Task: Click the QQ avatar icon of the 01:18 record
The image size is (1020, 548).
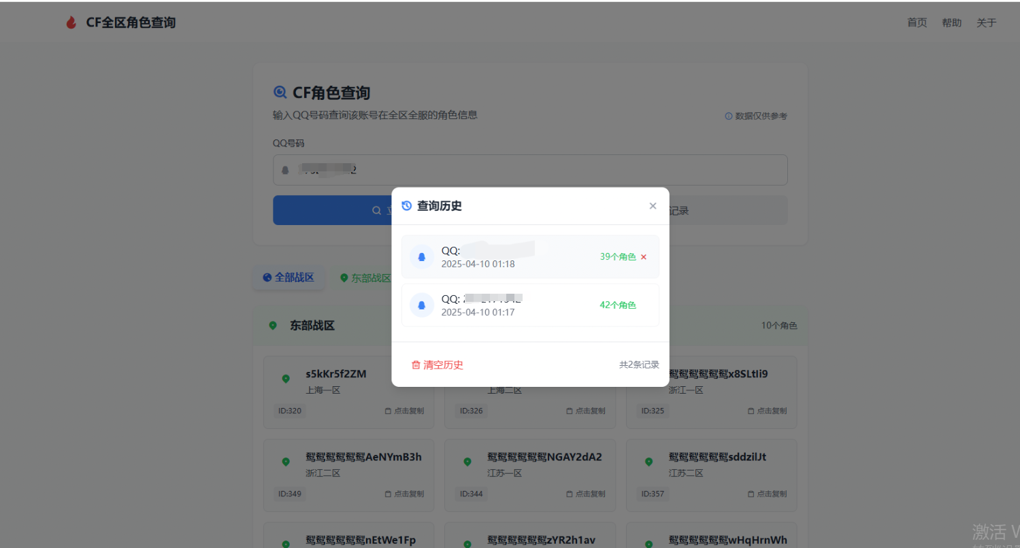Action: tap(422, 257)
